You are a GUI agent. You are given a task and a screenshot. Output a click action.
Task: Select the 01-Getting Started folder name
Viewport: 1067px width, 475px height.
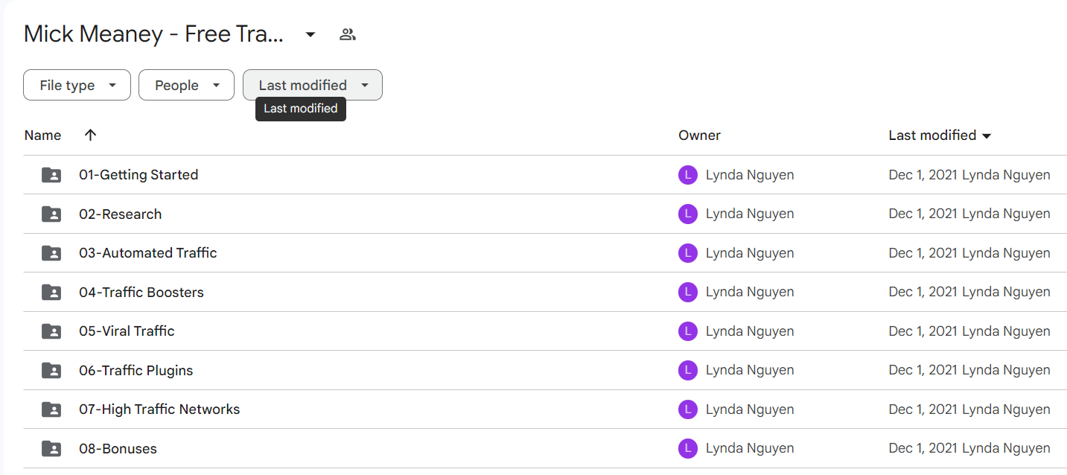coord(138,175)
